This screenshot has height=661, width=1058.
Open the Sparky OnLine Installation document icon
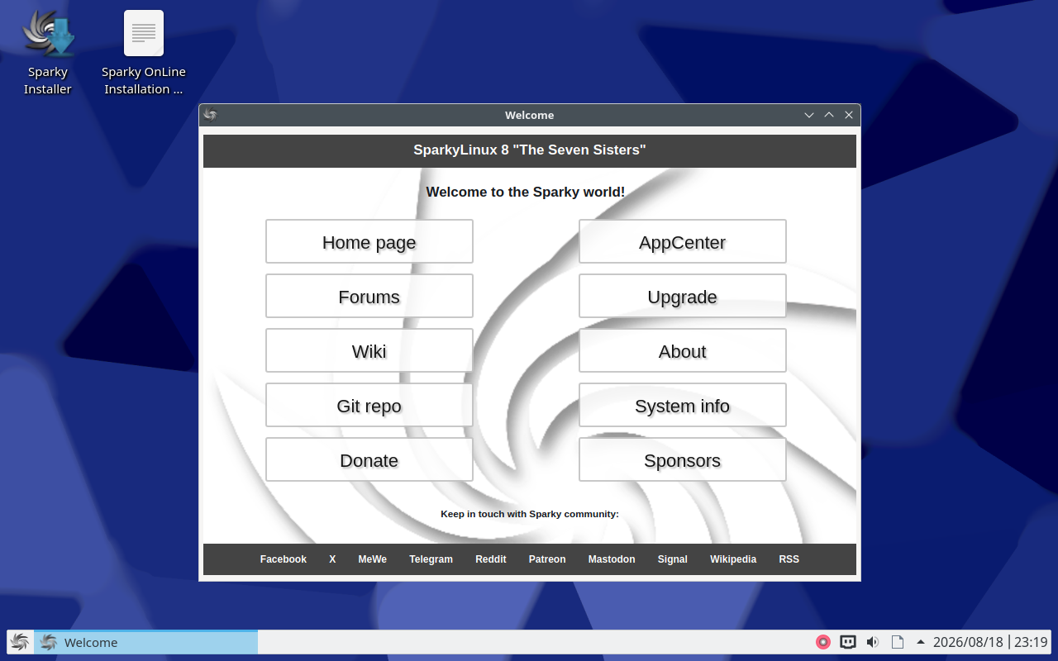click(144, 53)
